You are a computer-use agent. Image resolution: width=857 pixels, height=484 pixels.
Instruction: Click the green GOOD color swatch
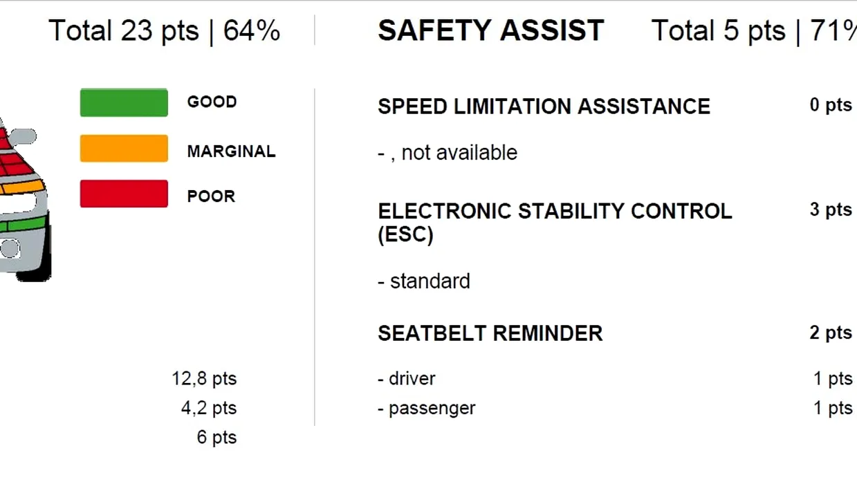click(124, 102)
